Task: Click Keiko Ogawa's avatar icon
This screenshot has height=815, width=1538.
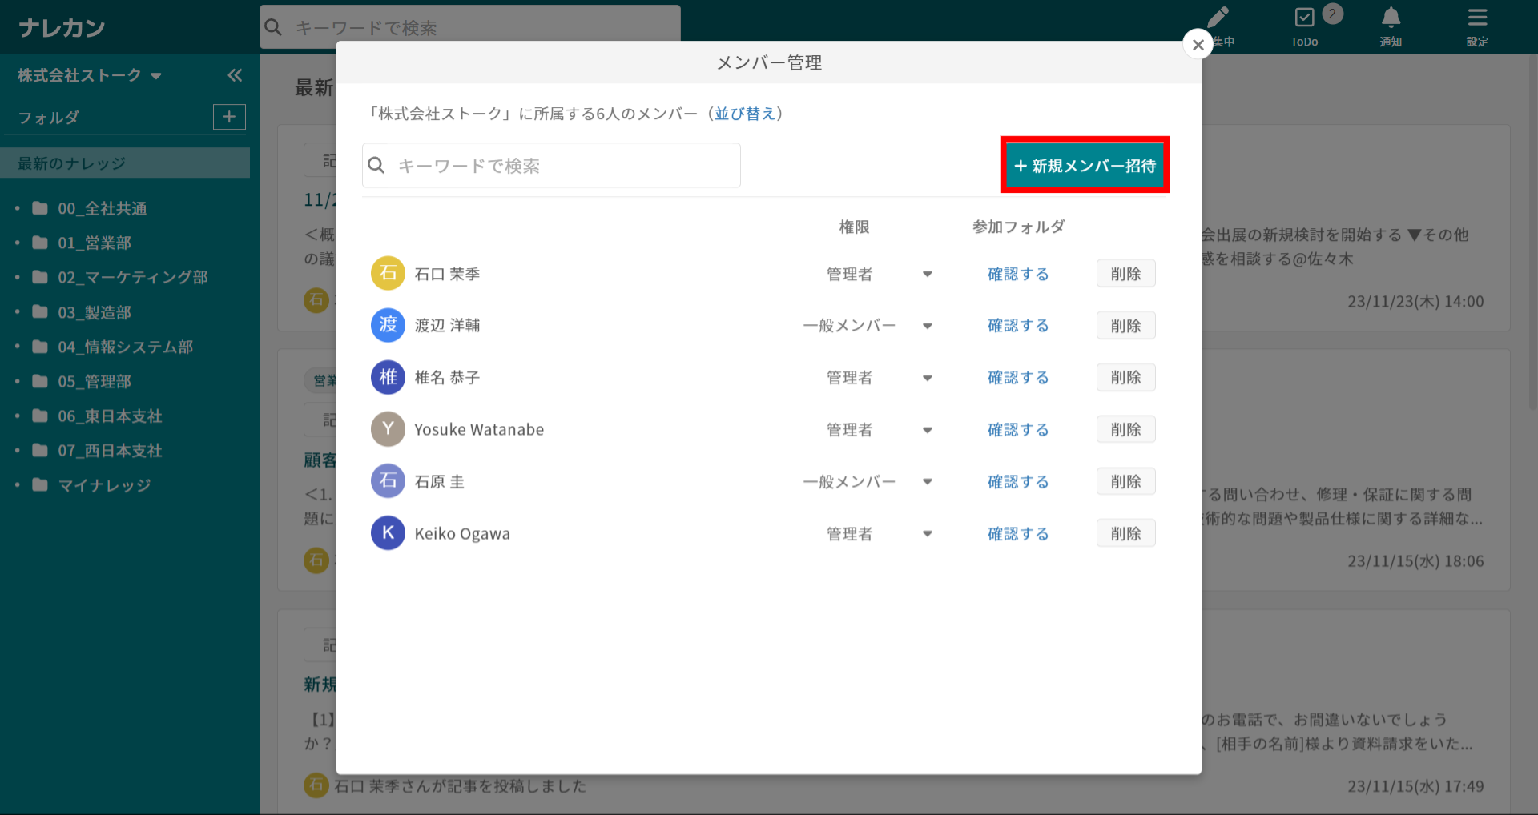Action: point(388,533)
